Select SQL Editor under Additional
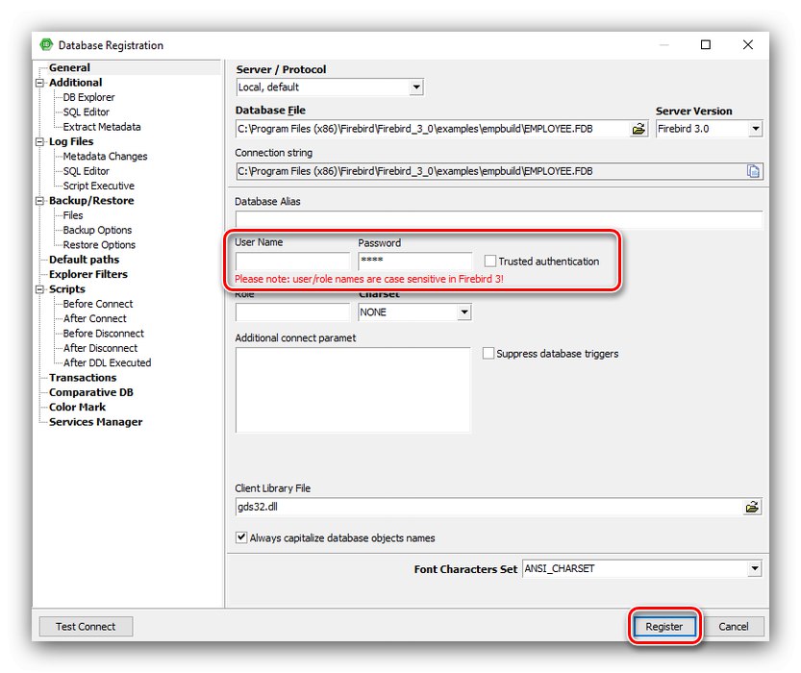801x673 pixels. pyautogui.click(x=86, y=112)
